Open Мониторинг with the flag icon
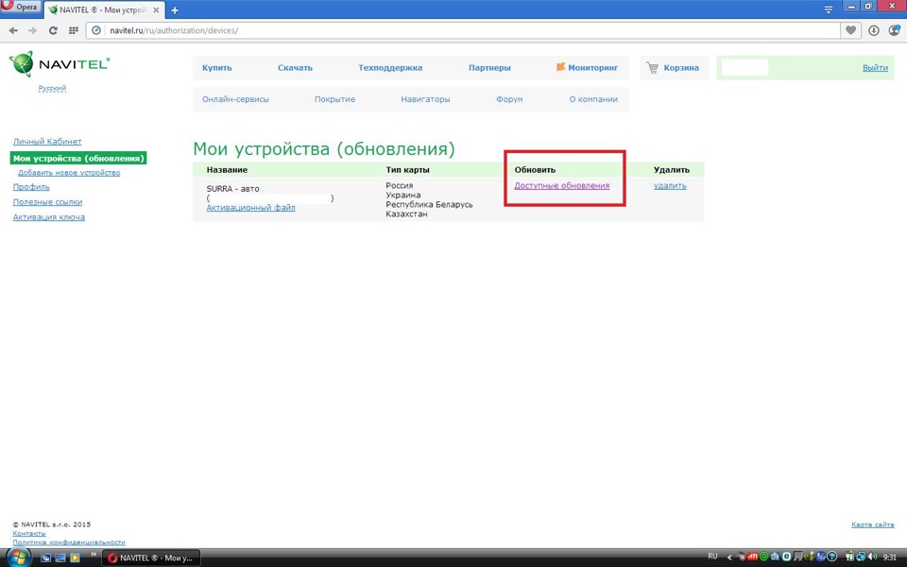This screenshot has height=567, width=907. click(x=587, y=68)
